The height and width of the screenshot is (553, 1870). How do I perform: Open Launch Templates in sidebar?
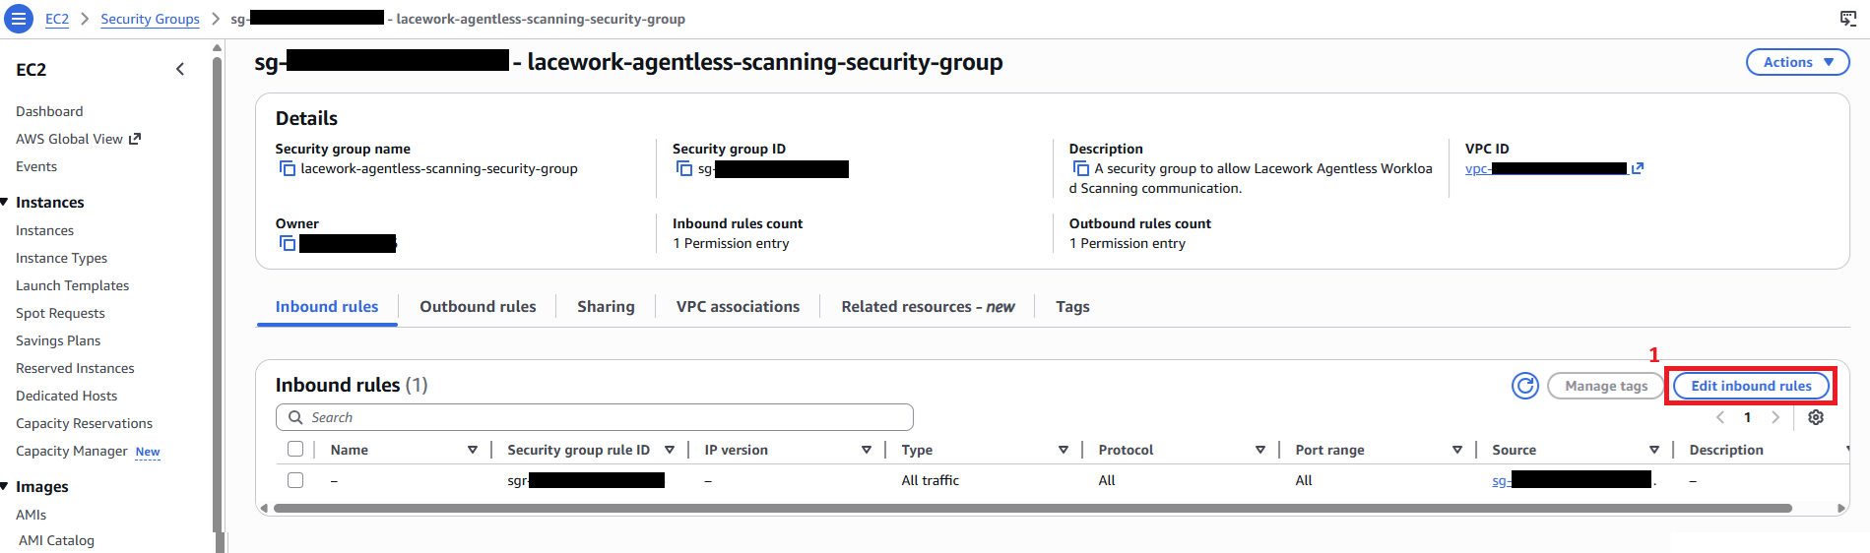pos(72,285)
